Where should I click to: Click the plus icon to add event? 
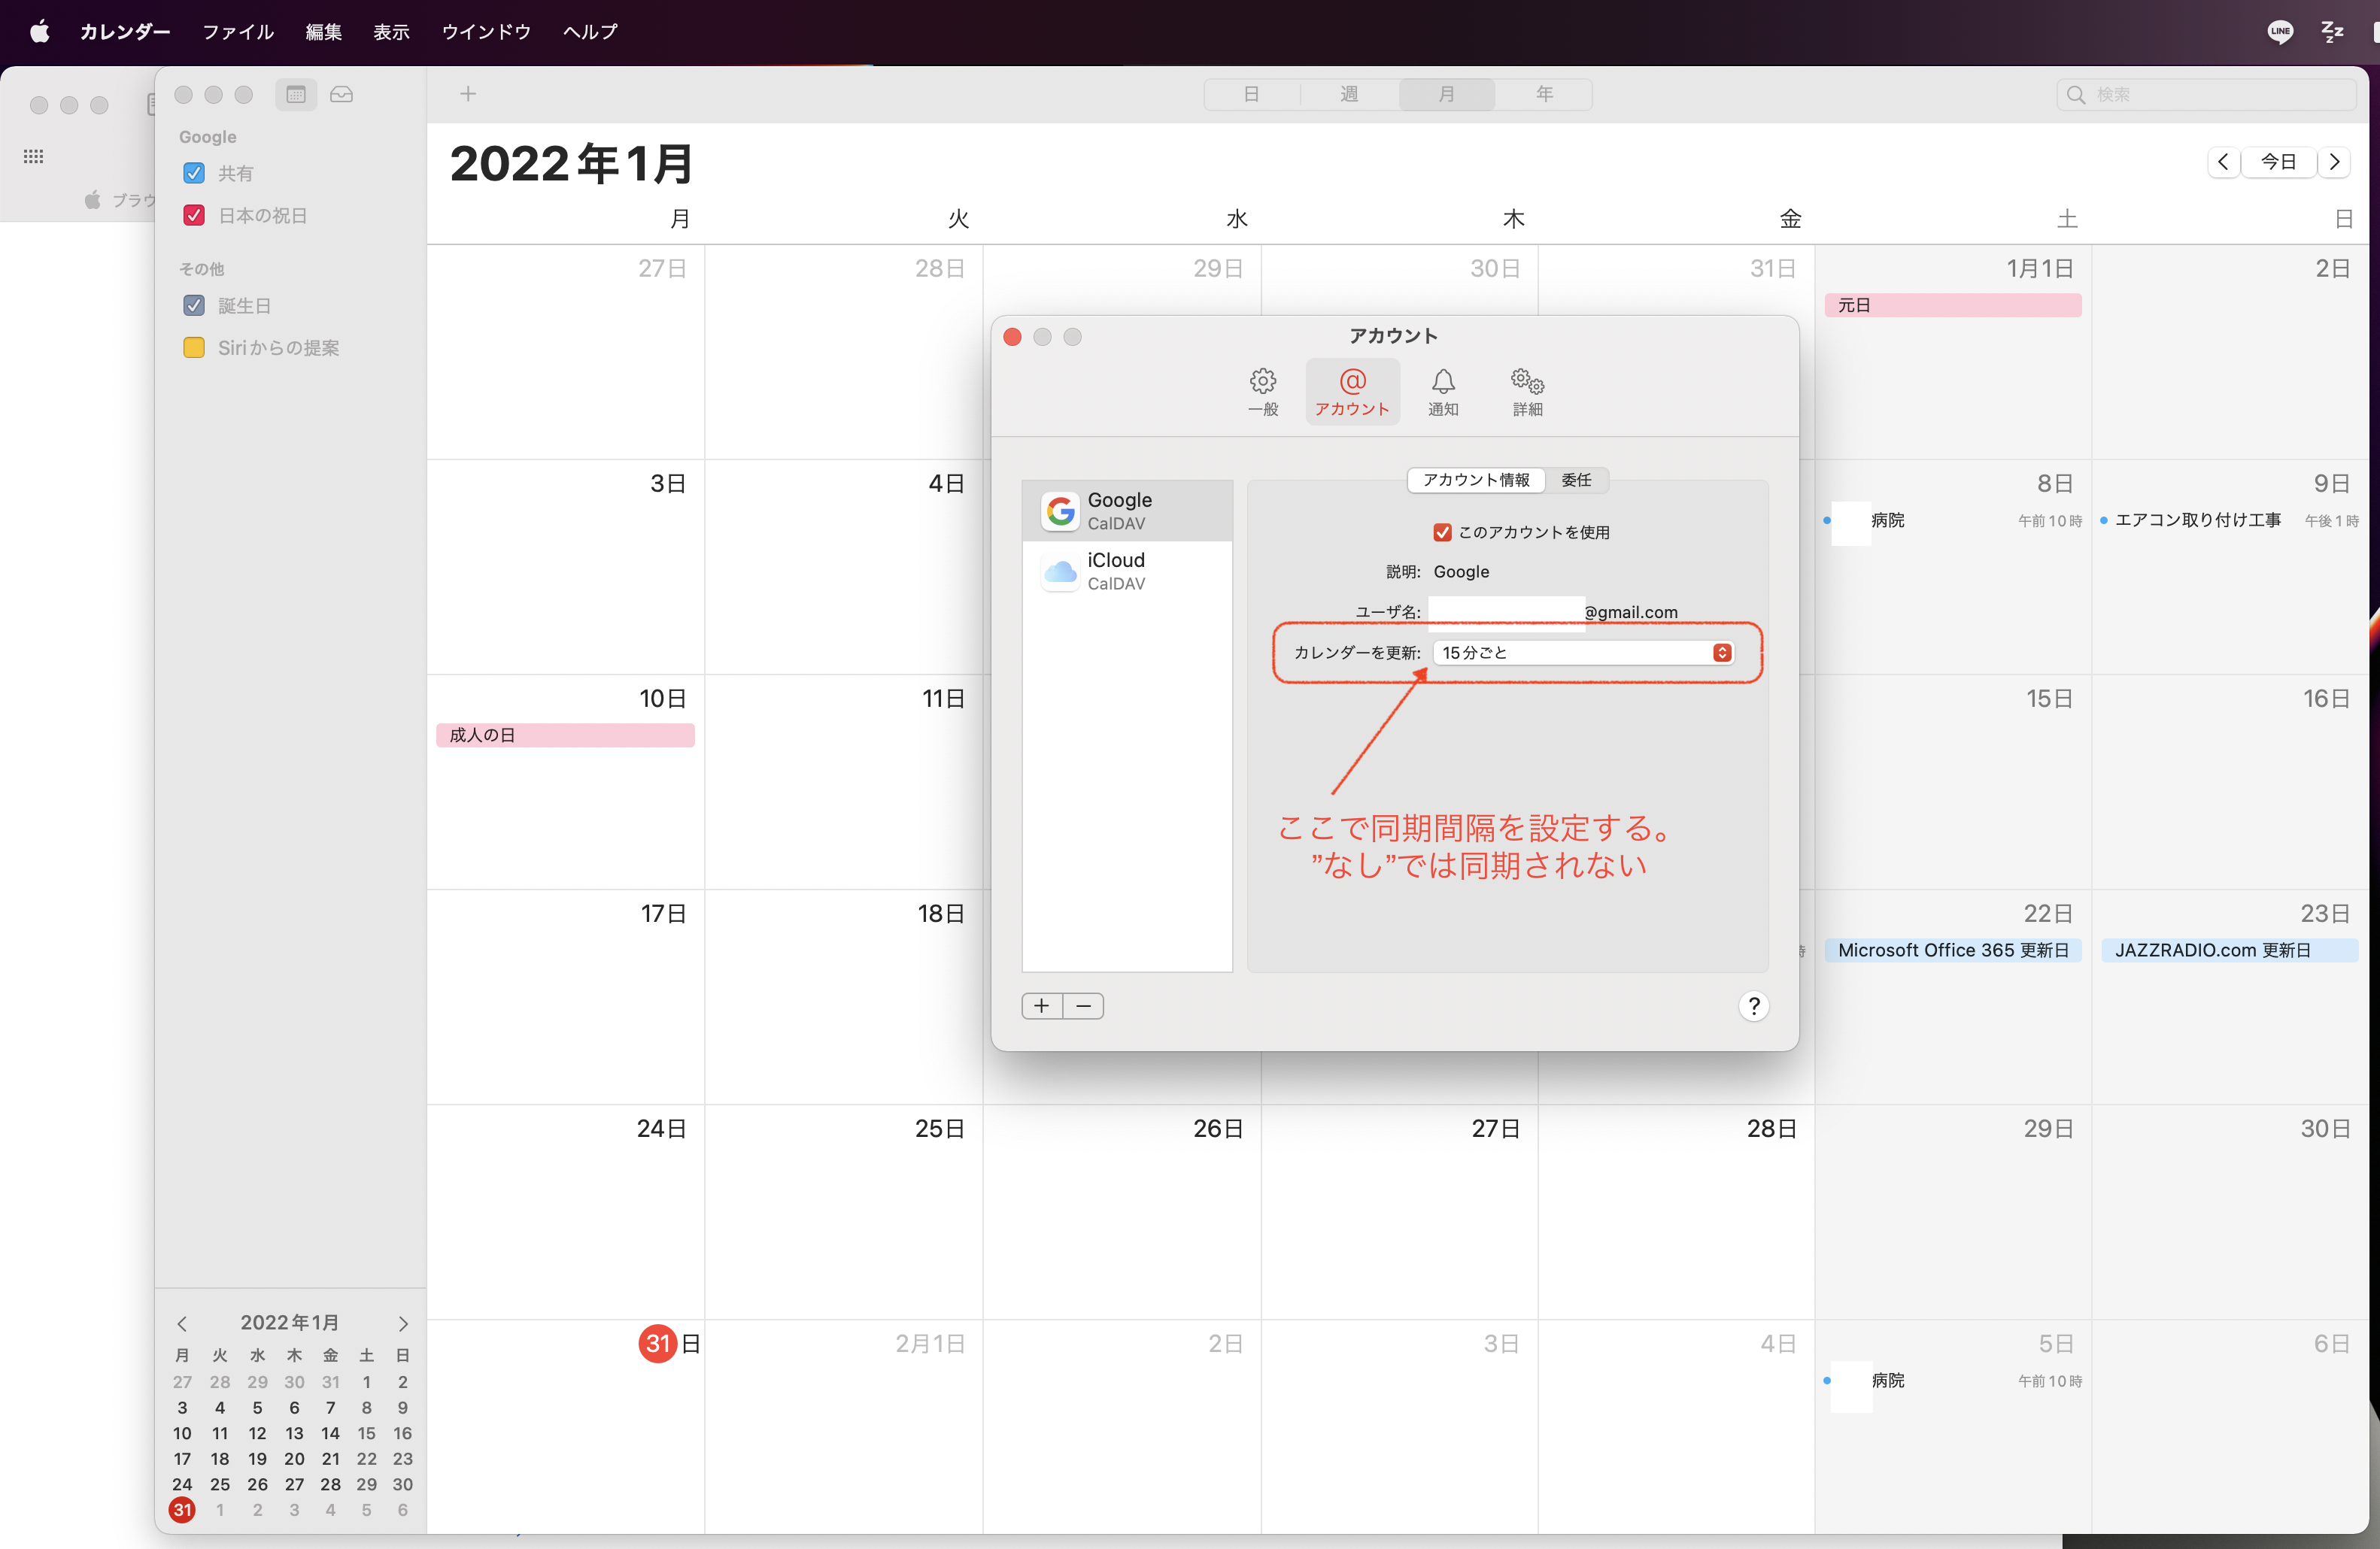pyautogui.click(x=467, y=94)
